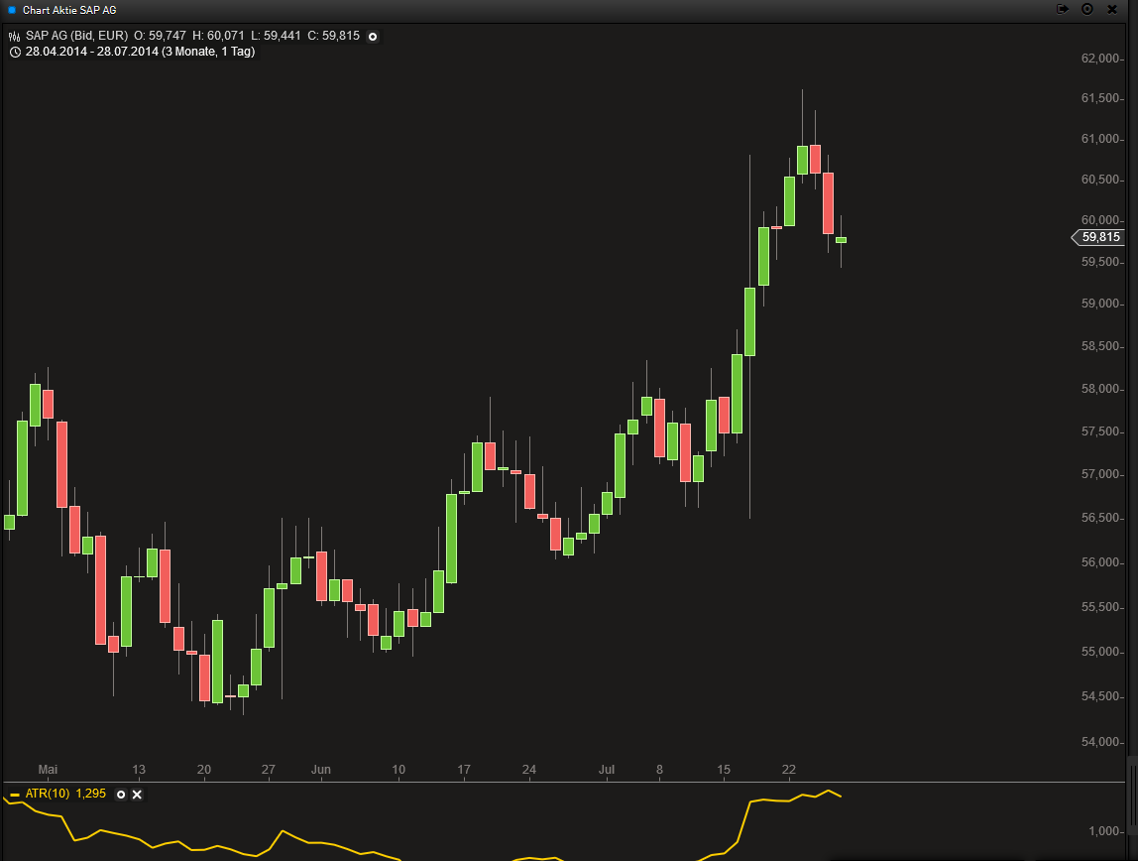Click the detach window arrow icon
Image resolution: width=1138 pixels, height=861 pixels.
1063,9
